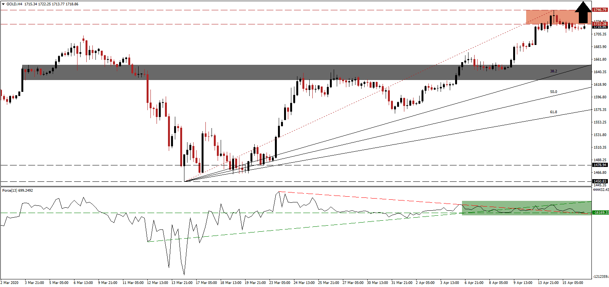Click the 3 Apr 13:00 time label
The image size is (609, 287).
coord(450,283)
